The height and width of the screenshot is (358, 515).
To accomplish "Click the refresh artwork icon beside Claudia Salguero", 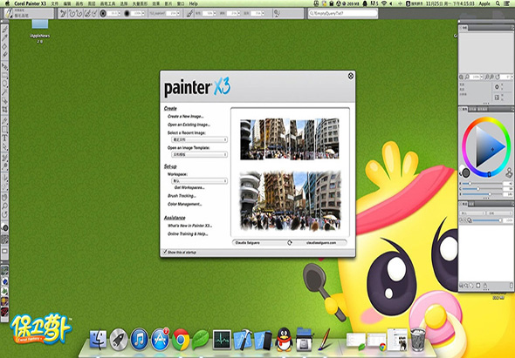I will tap(289, 243).
